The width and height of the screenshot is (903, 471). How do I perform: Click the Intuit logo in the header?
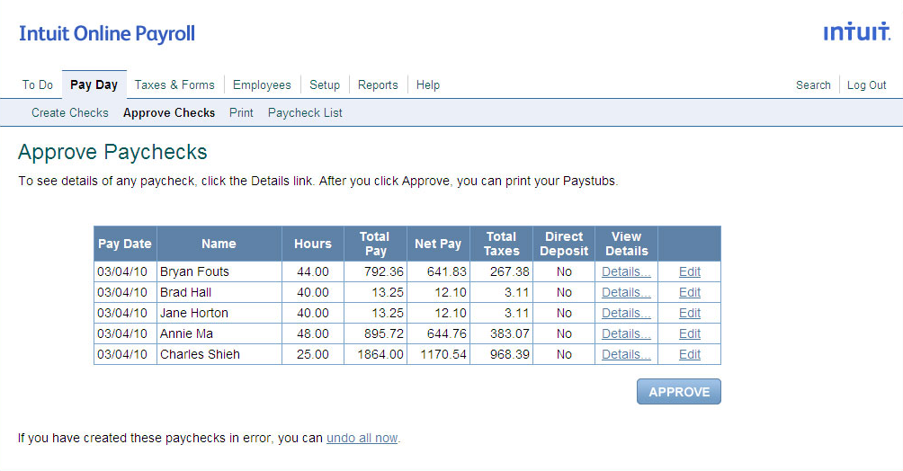tap(857, 31)
